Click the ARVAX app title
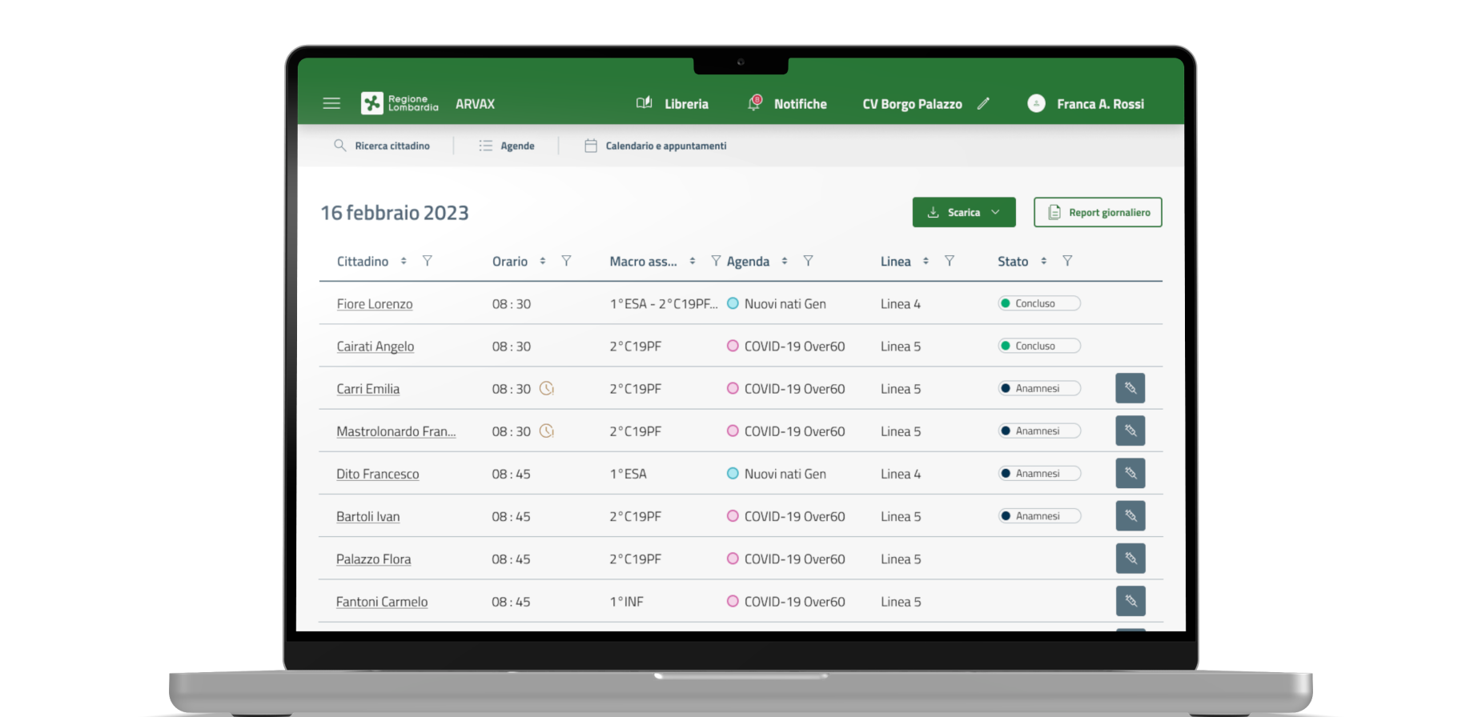 pos(476,104)
